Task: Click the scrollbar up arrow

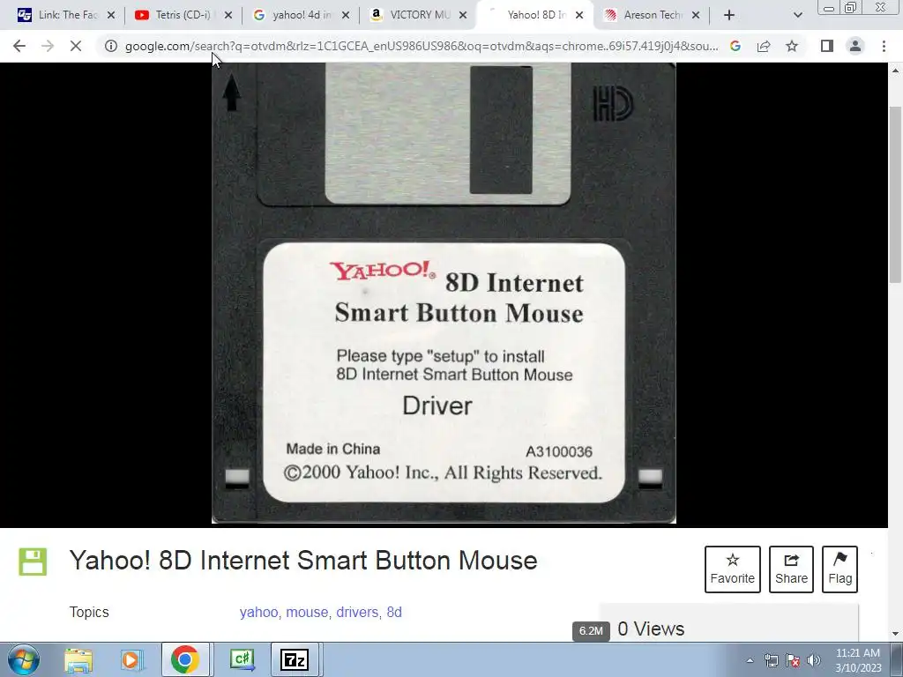Action: (x=895, y=71)
